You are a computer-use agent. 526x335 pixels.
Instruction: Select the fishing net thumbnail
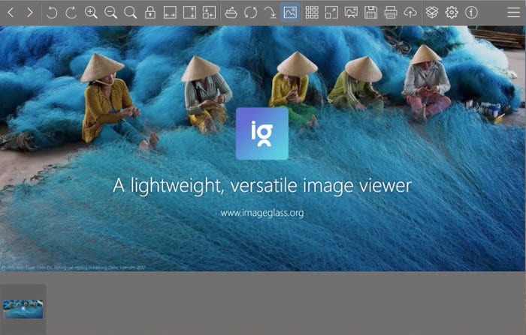click(23, 309)
